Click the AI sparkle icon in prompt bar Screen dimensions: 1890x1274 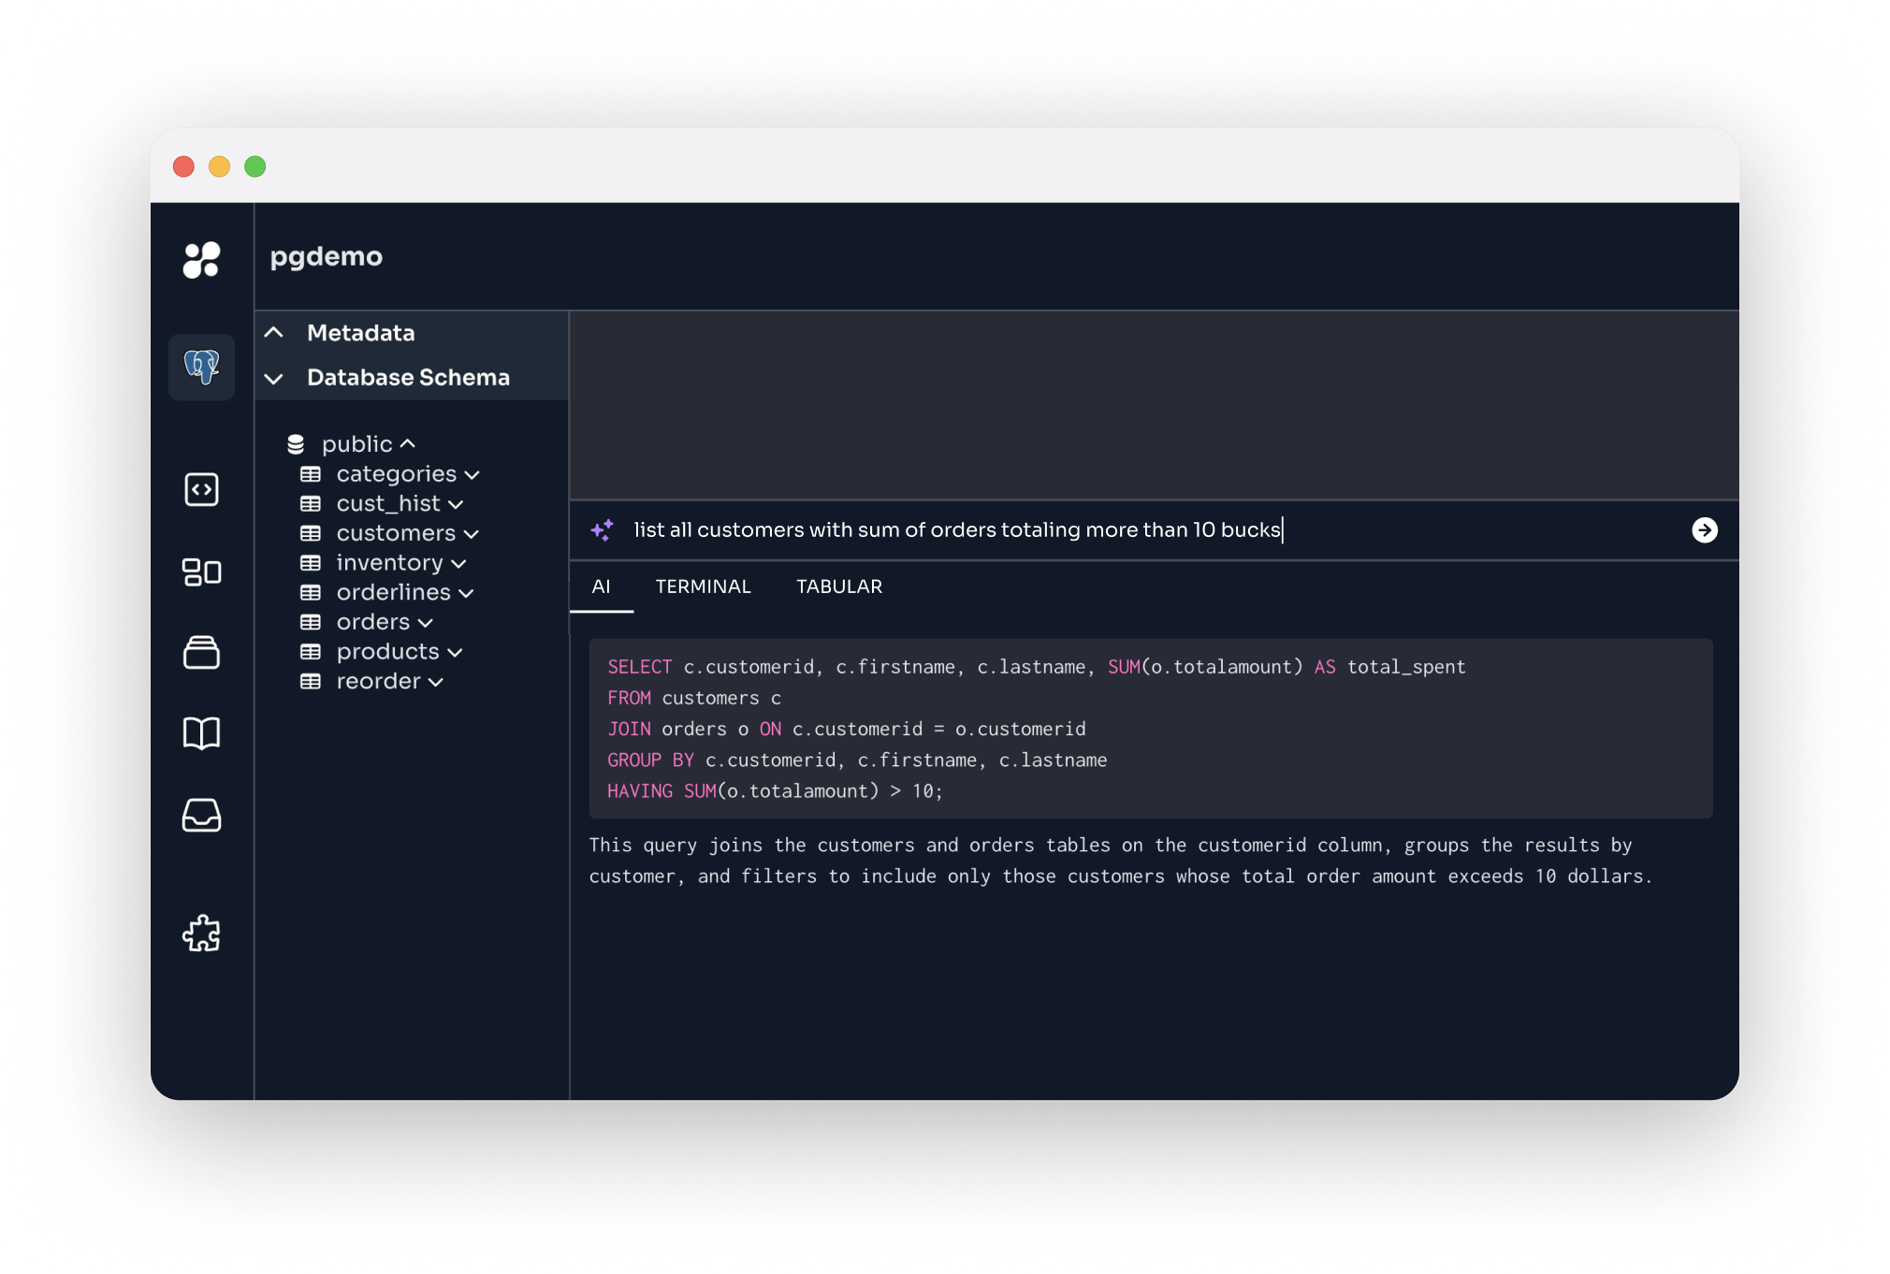(x=602, y=530)
